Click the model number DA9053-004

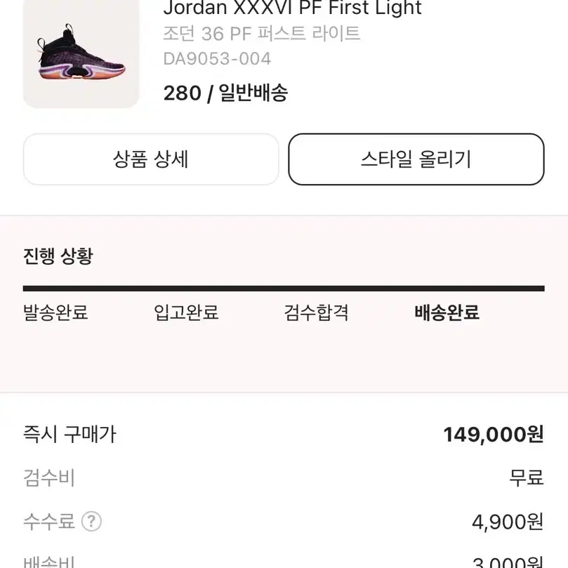coord(217,59)
